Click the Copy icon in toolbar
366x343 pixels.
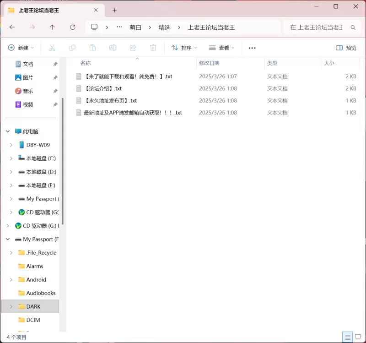coord(72,48)
